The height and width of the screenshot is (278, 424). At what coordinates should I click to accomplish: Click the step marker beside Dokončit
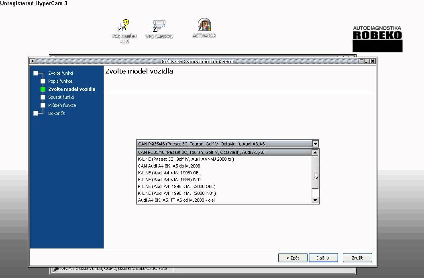[36, 113]
